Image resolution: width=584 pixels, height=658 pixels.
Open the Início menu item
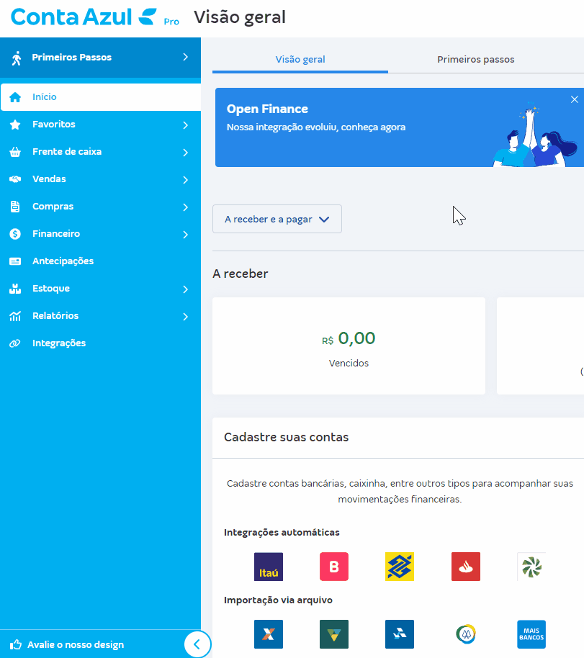(101, 97)
